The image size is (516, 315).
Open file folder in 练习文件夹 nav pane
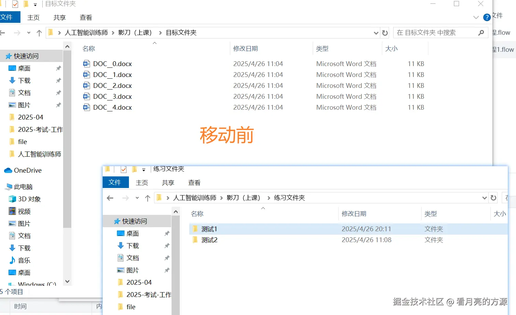coord(126,307)
